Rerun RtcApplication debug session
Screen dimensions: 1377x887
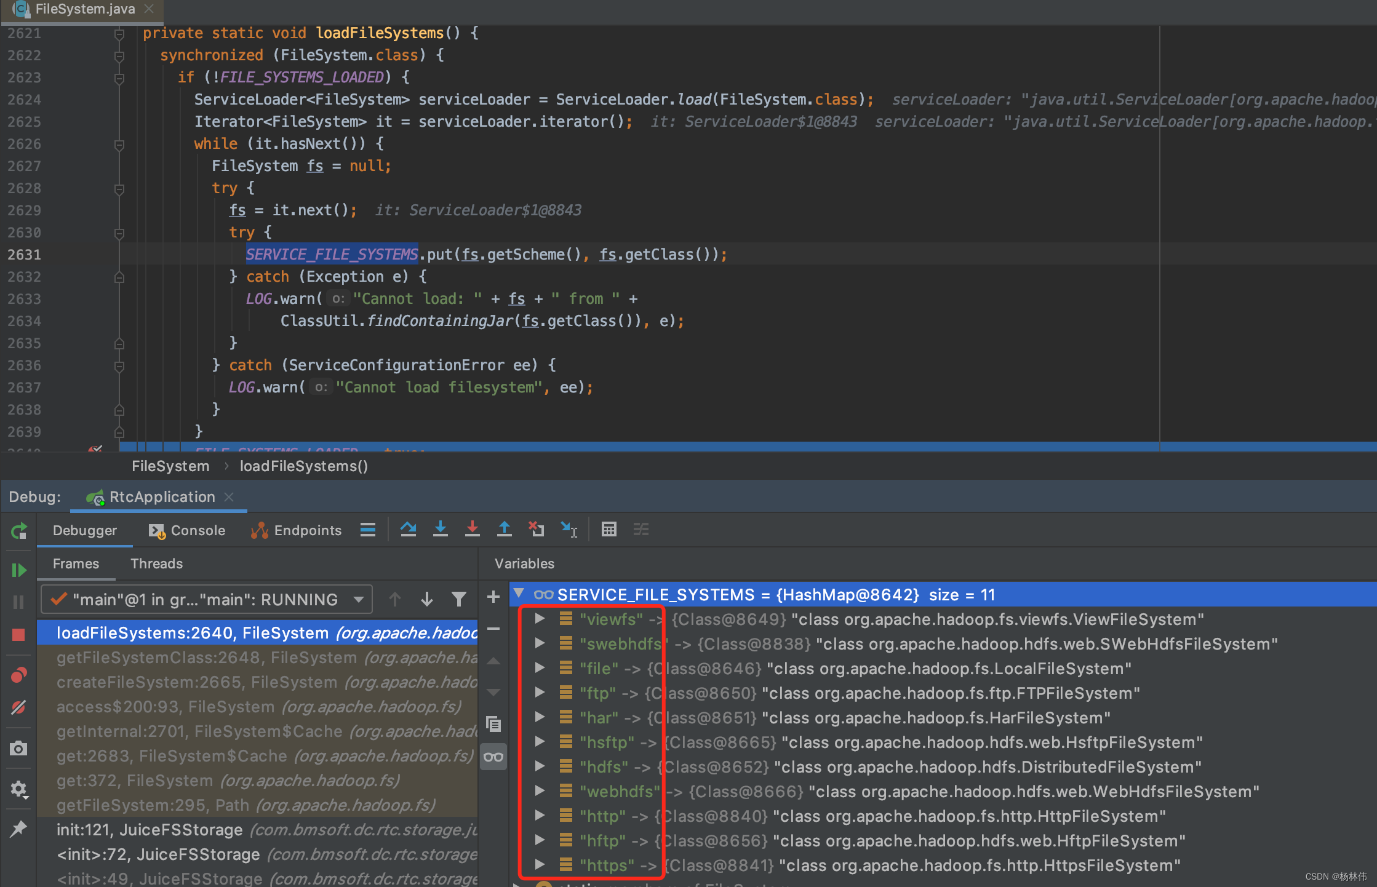tap(19, 530)
